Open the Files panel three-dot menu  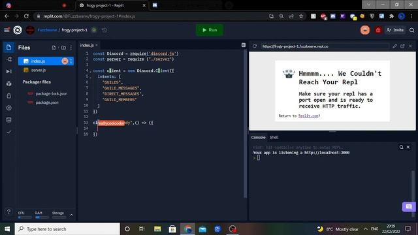click(71, 48)
